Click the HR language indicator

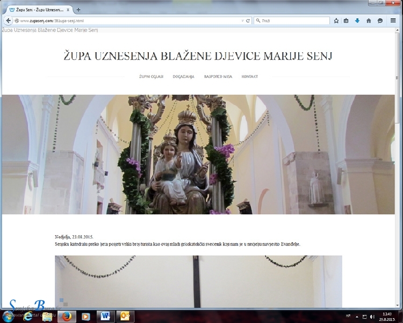coord(348,316)
